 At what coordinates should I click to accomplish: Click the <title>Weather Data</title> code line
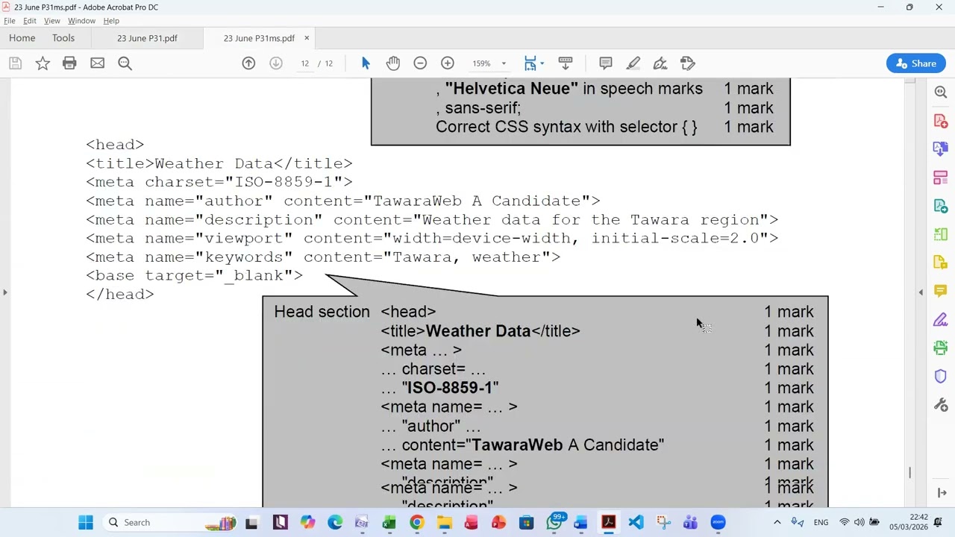219,163
